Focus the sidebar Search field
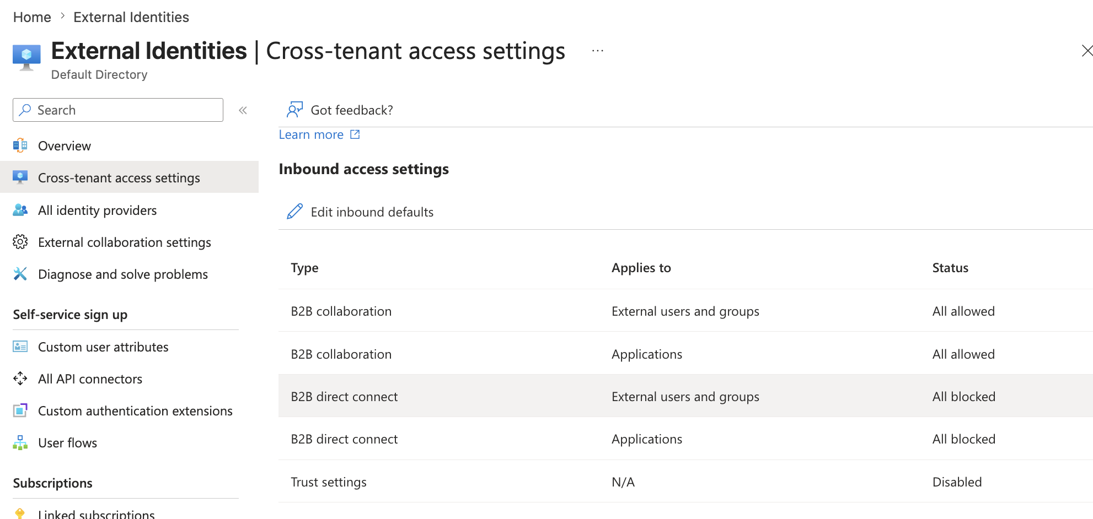Image resolution: width=1093 pixels, height=519 pixels. [x=118, y=110]
